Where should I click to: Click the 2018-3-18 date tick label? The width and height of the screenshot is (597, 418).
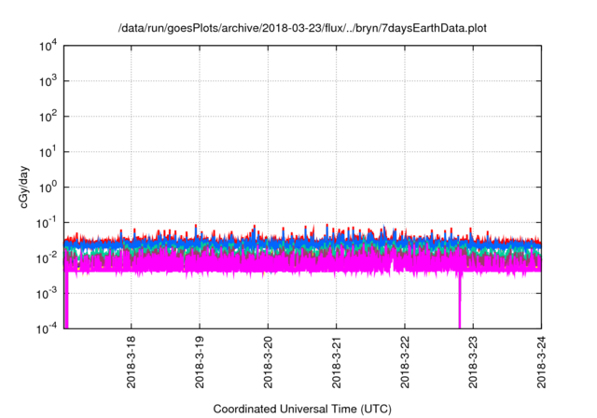pos(131,362)
